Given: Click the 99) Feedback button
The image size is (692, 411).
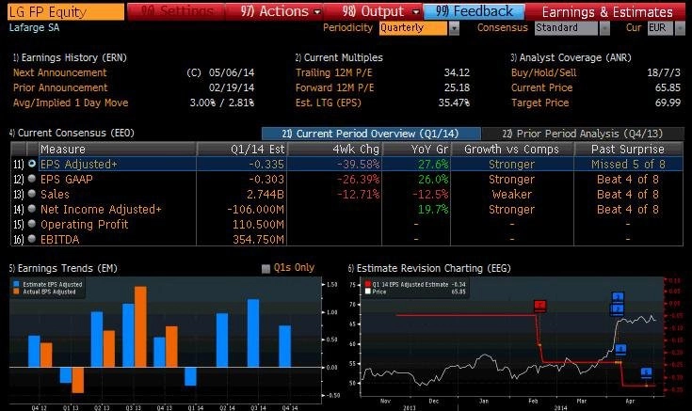Looking at the screenshot, I should [474, 11].
